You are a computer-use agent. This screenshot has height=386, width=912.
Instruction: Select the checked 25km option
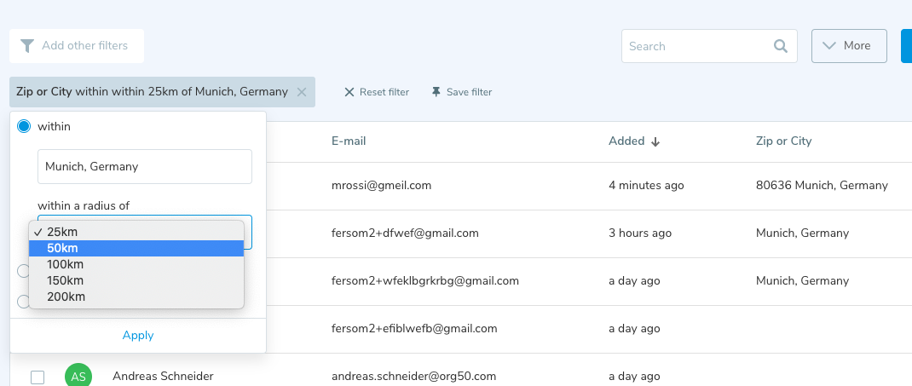click(x=63, y=232)
